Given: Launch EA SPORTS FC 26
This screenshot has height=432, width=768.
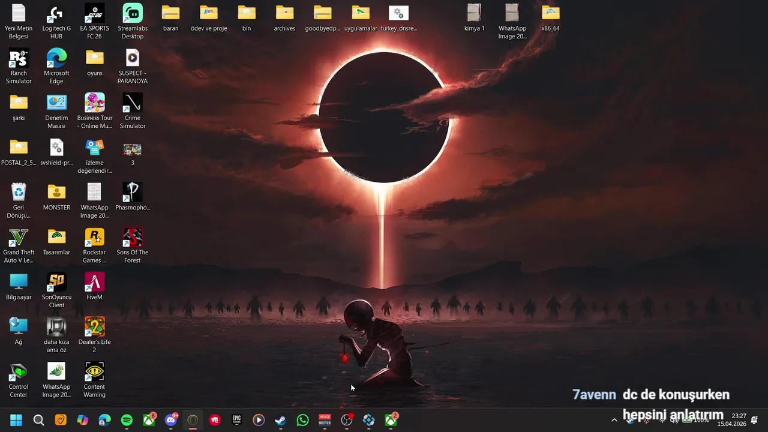Looking at the screenshot, I should coord(94,22).
